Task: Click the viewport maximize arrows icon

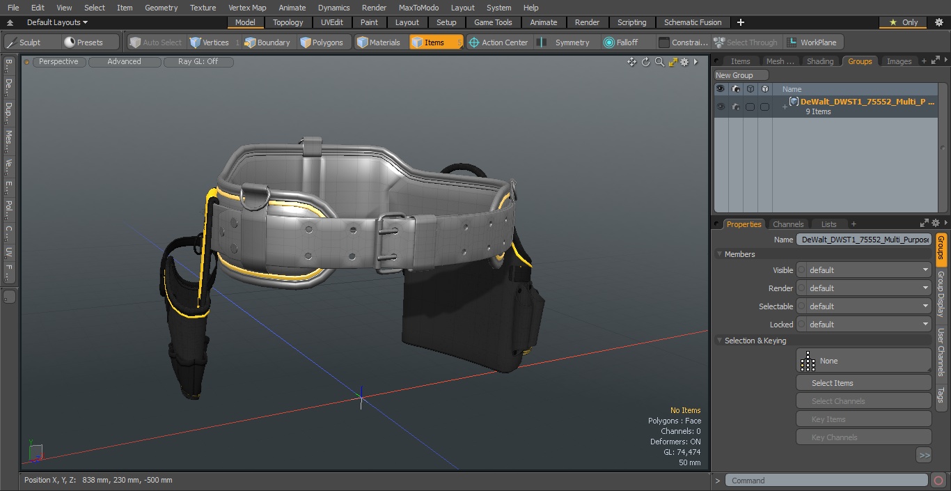Action: pos(673,62)
